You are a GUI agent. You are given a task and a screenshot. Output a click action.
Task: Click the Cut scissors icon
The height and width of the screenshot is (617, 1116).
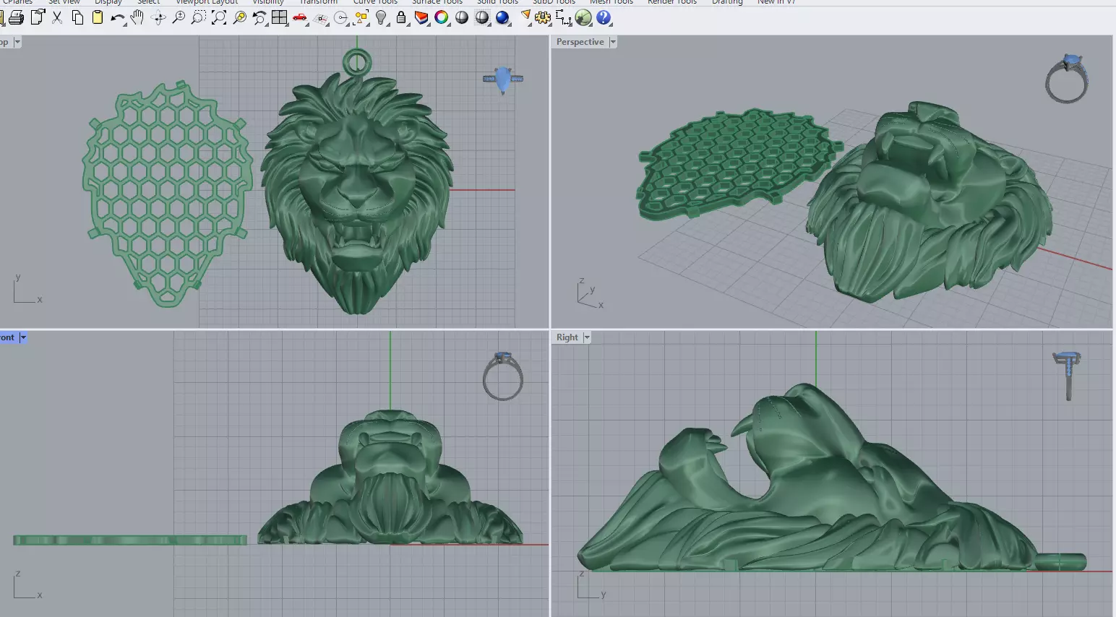tap(57, 18)
